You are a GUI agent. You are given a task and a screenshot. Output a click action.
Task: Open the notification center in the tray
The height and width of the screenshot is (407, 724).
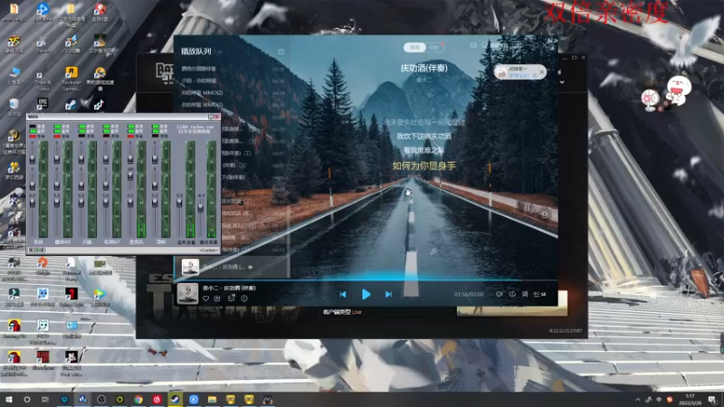[x=713, y=400]
